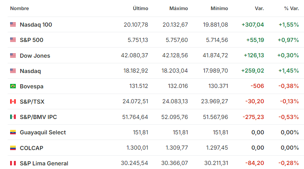The image size is (304, 169).
Task: Sort table by Nombre column header
Action: point(19,8)
